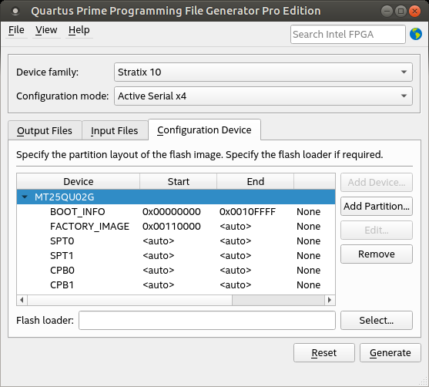Open the File menu
Viewport: 429px width, 387px height.
pyautogui.click(x=16, y=30)
